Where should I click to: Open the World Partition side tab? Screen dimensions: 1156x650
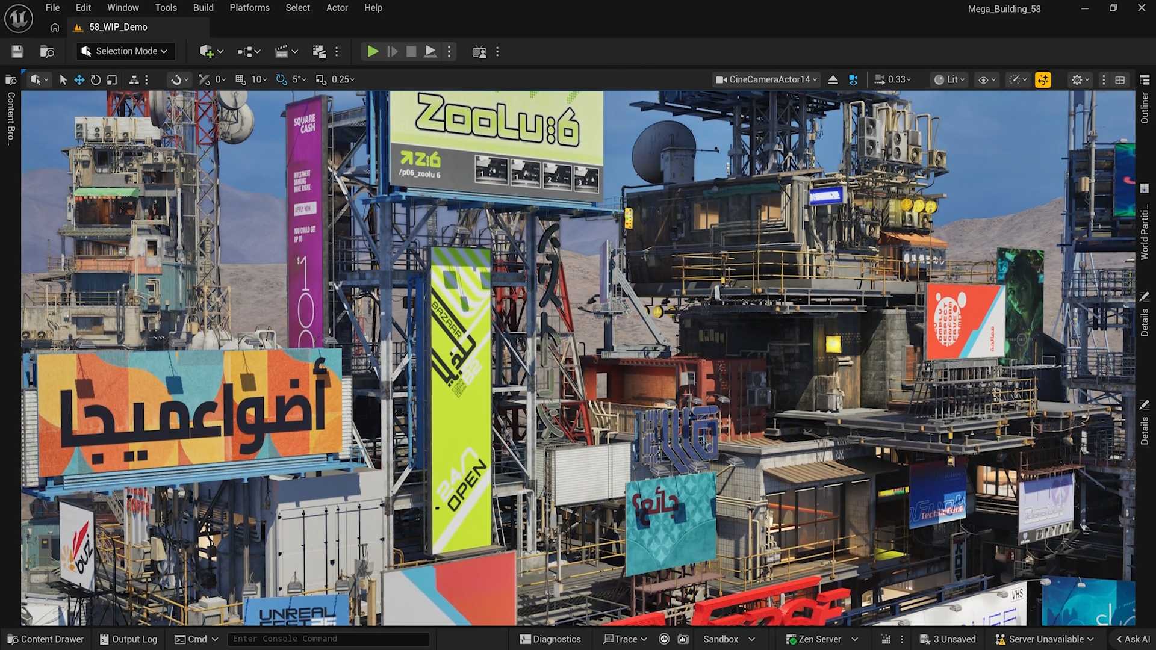coord(1145,223)
